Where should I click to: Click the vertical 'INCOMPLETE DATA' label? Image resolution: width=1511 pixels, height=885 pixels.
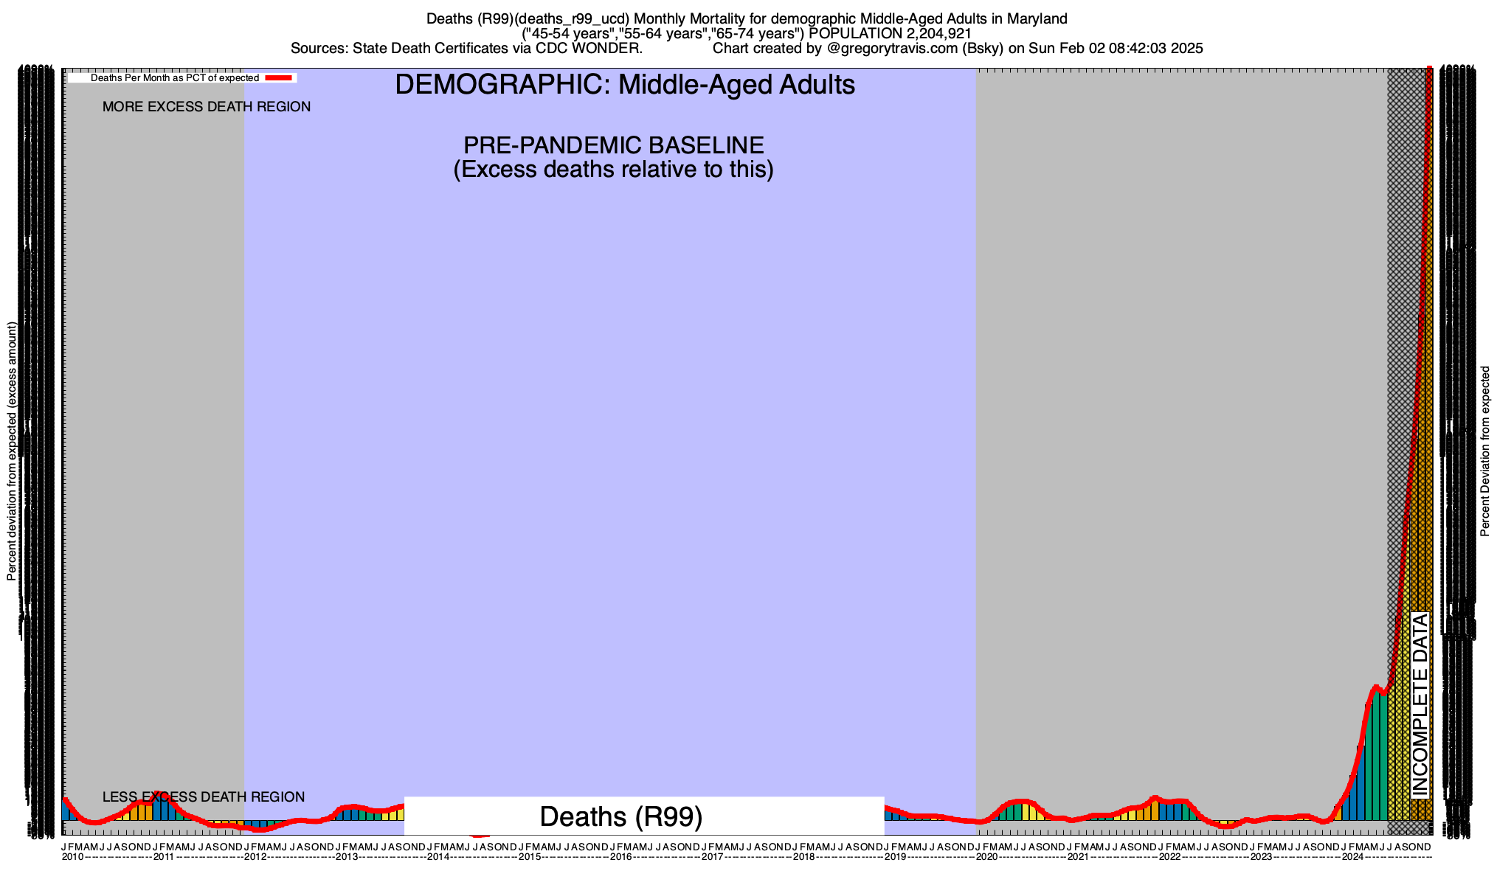click(x=1420, y=704)
